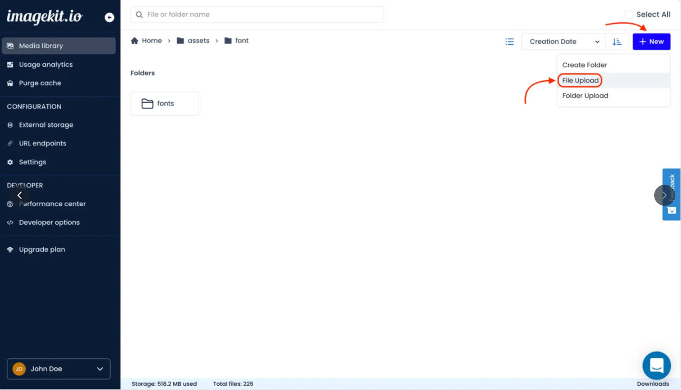681x390 pixels.
Task: Click the Upgrade plan option
Action: [x=41, y=249]
